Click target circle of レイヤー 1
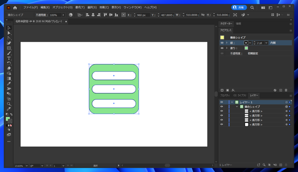This screenshot has height=172, width=298. (x=287, y=102)
